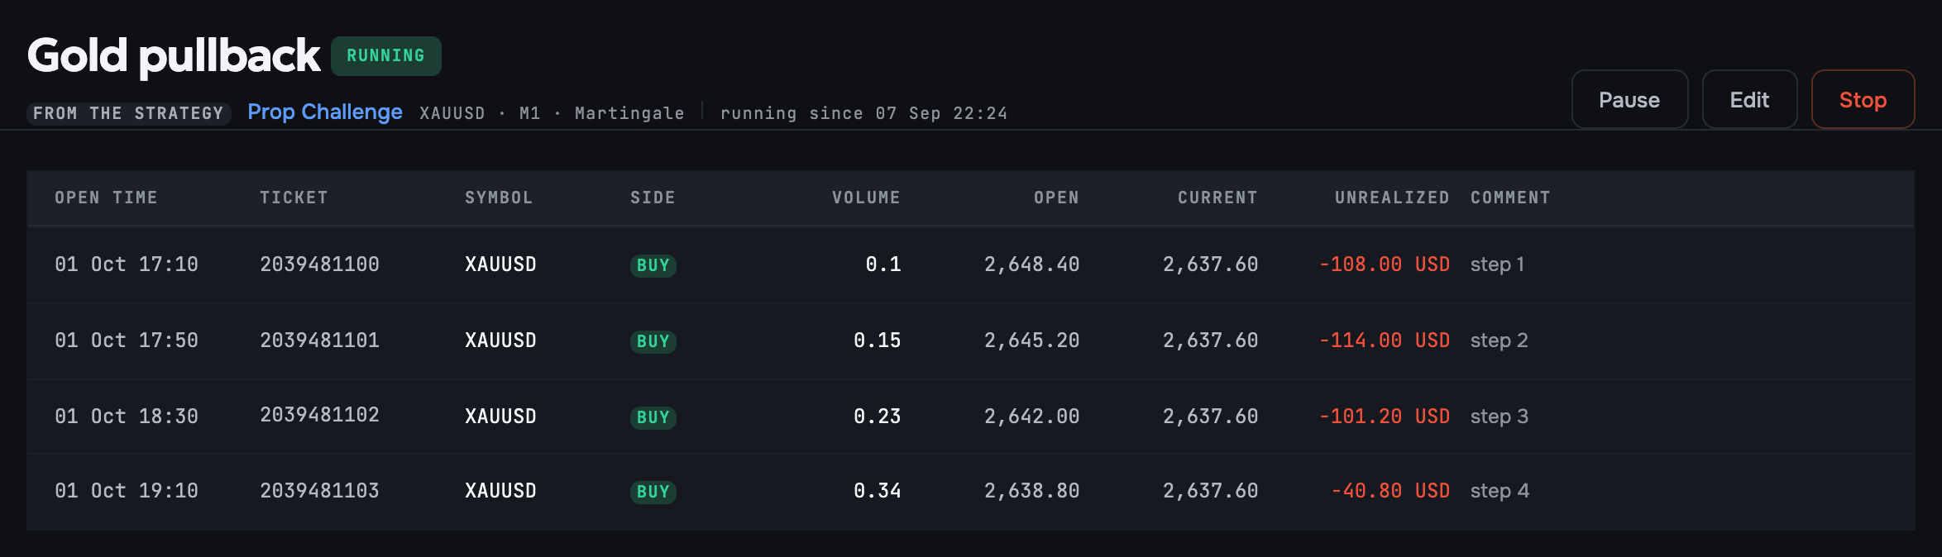Click XAUUSD symbol in ticket 2039481100 row
Screen dimensions: 1942x557
tap(500, 264)
